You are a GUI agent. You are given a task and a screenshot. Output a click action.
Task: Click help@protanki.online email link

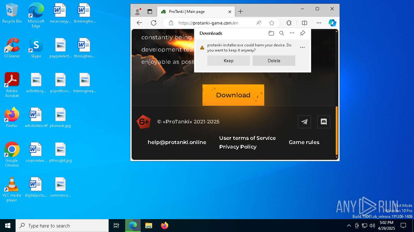coord(177,142)
